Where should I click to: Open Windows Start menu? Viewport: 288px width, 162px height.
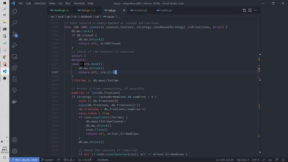pos(4,3)
